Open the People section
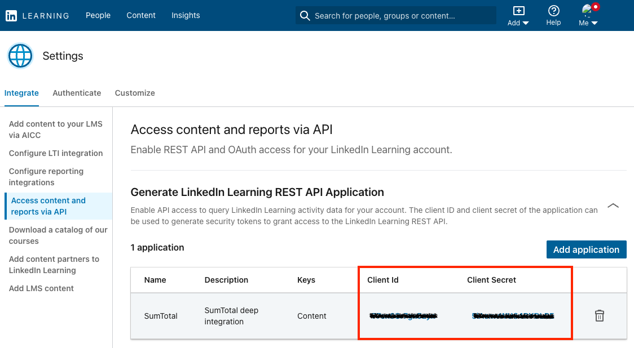Viewport: 634px width, 348px height. pos(98,15)
